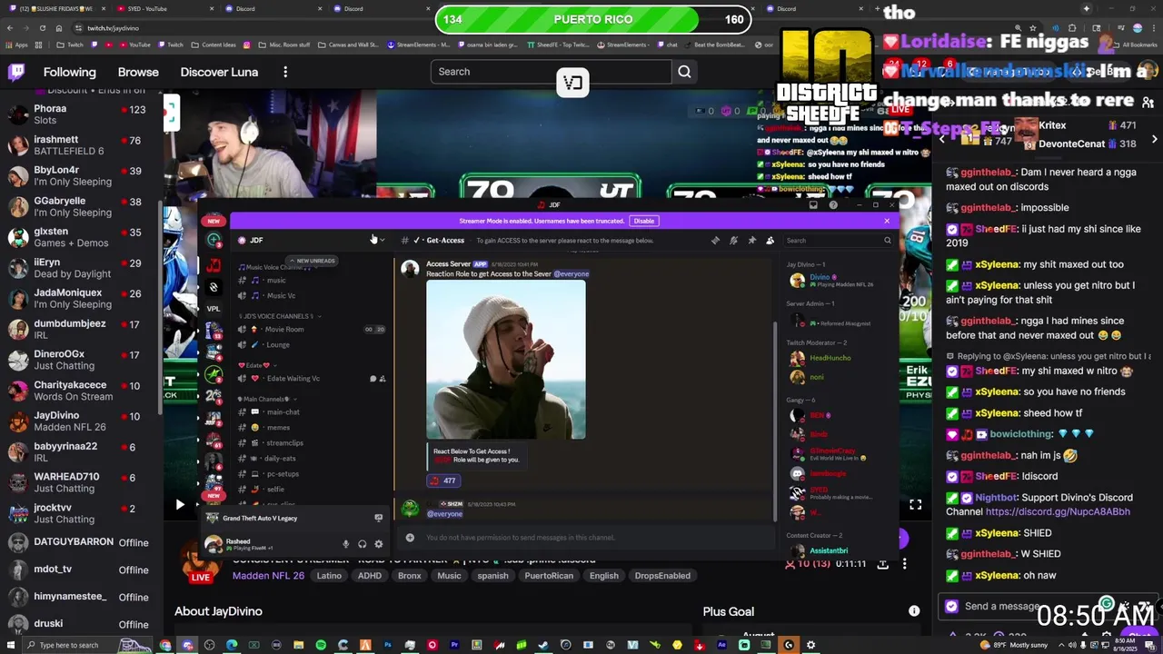Toggle the 477 reaction on access message
Image resolution: width=1163 pixels, height=654 pixels.
(x=443, y=481)
